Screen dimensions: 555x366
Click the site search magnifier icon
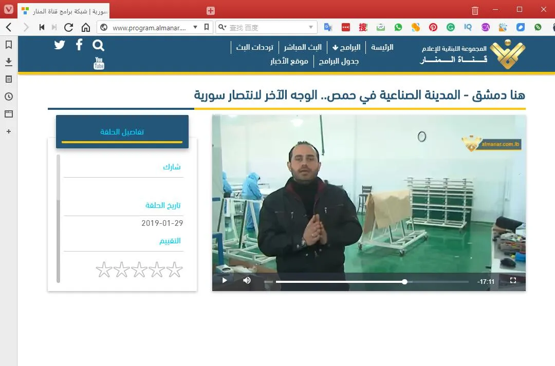(98, 45)
